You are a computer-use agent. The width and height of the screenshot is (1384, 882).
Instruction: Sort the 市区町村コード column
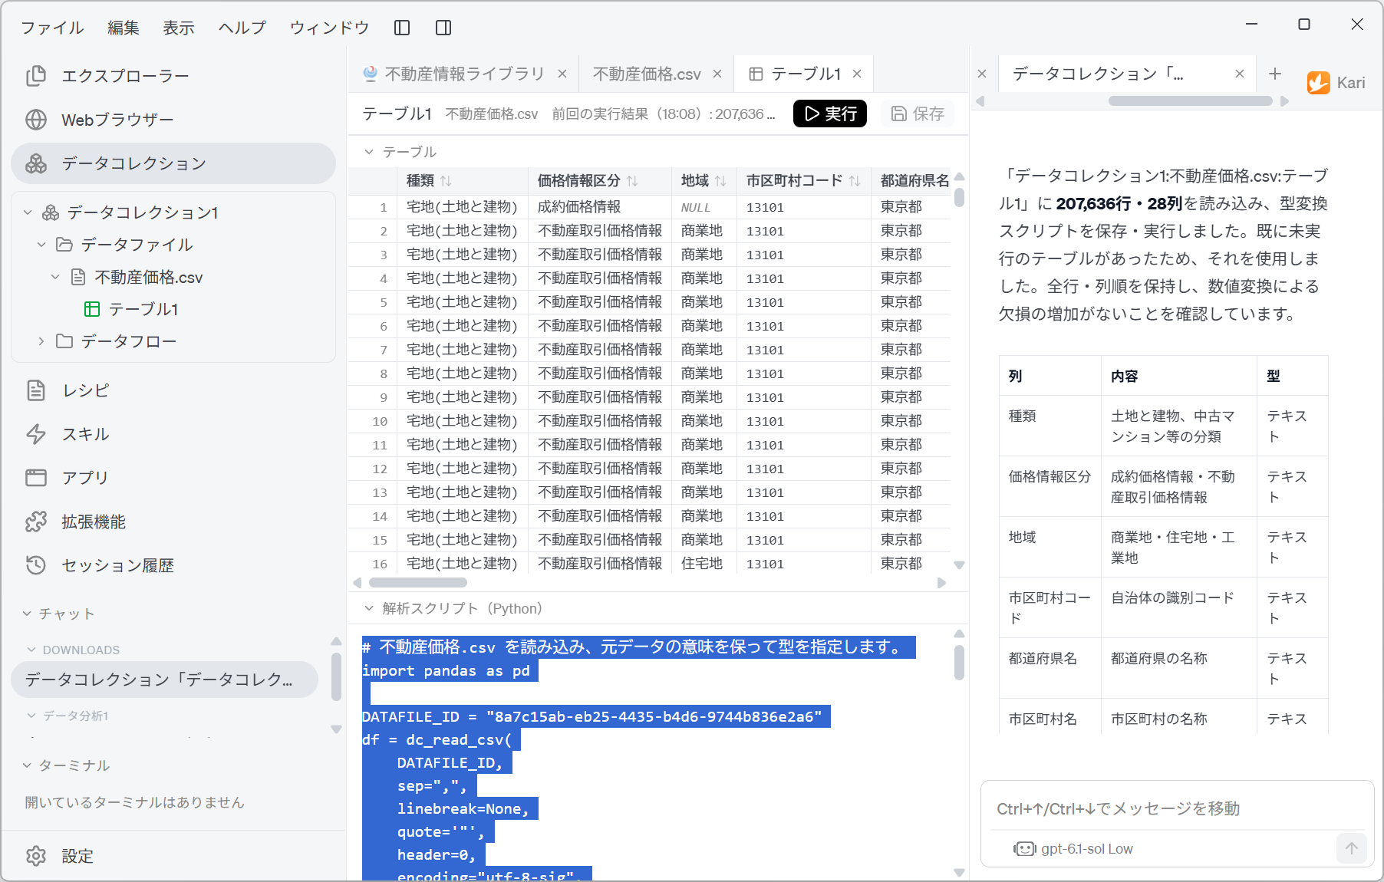(855, 181)
